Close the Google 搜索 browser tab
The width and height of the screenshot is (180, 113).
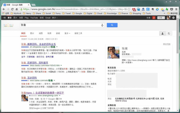tap(28, 5)
